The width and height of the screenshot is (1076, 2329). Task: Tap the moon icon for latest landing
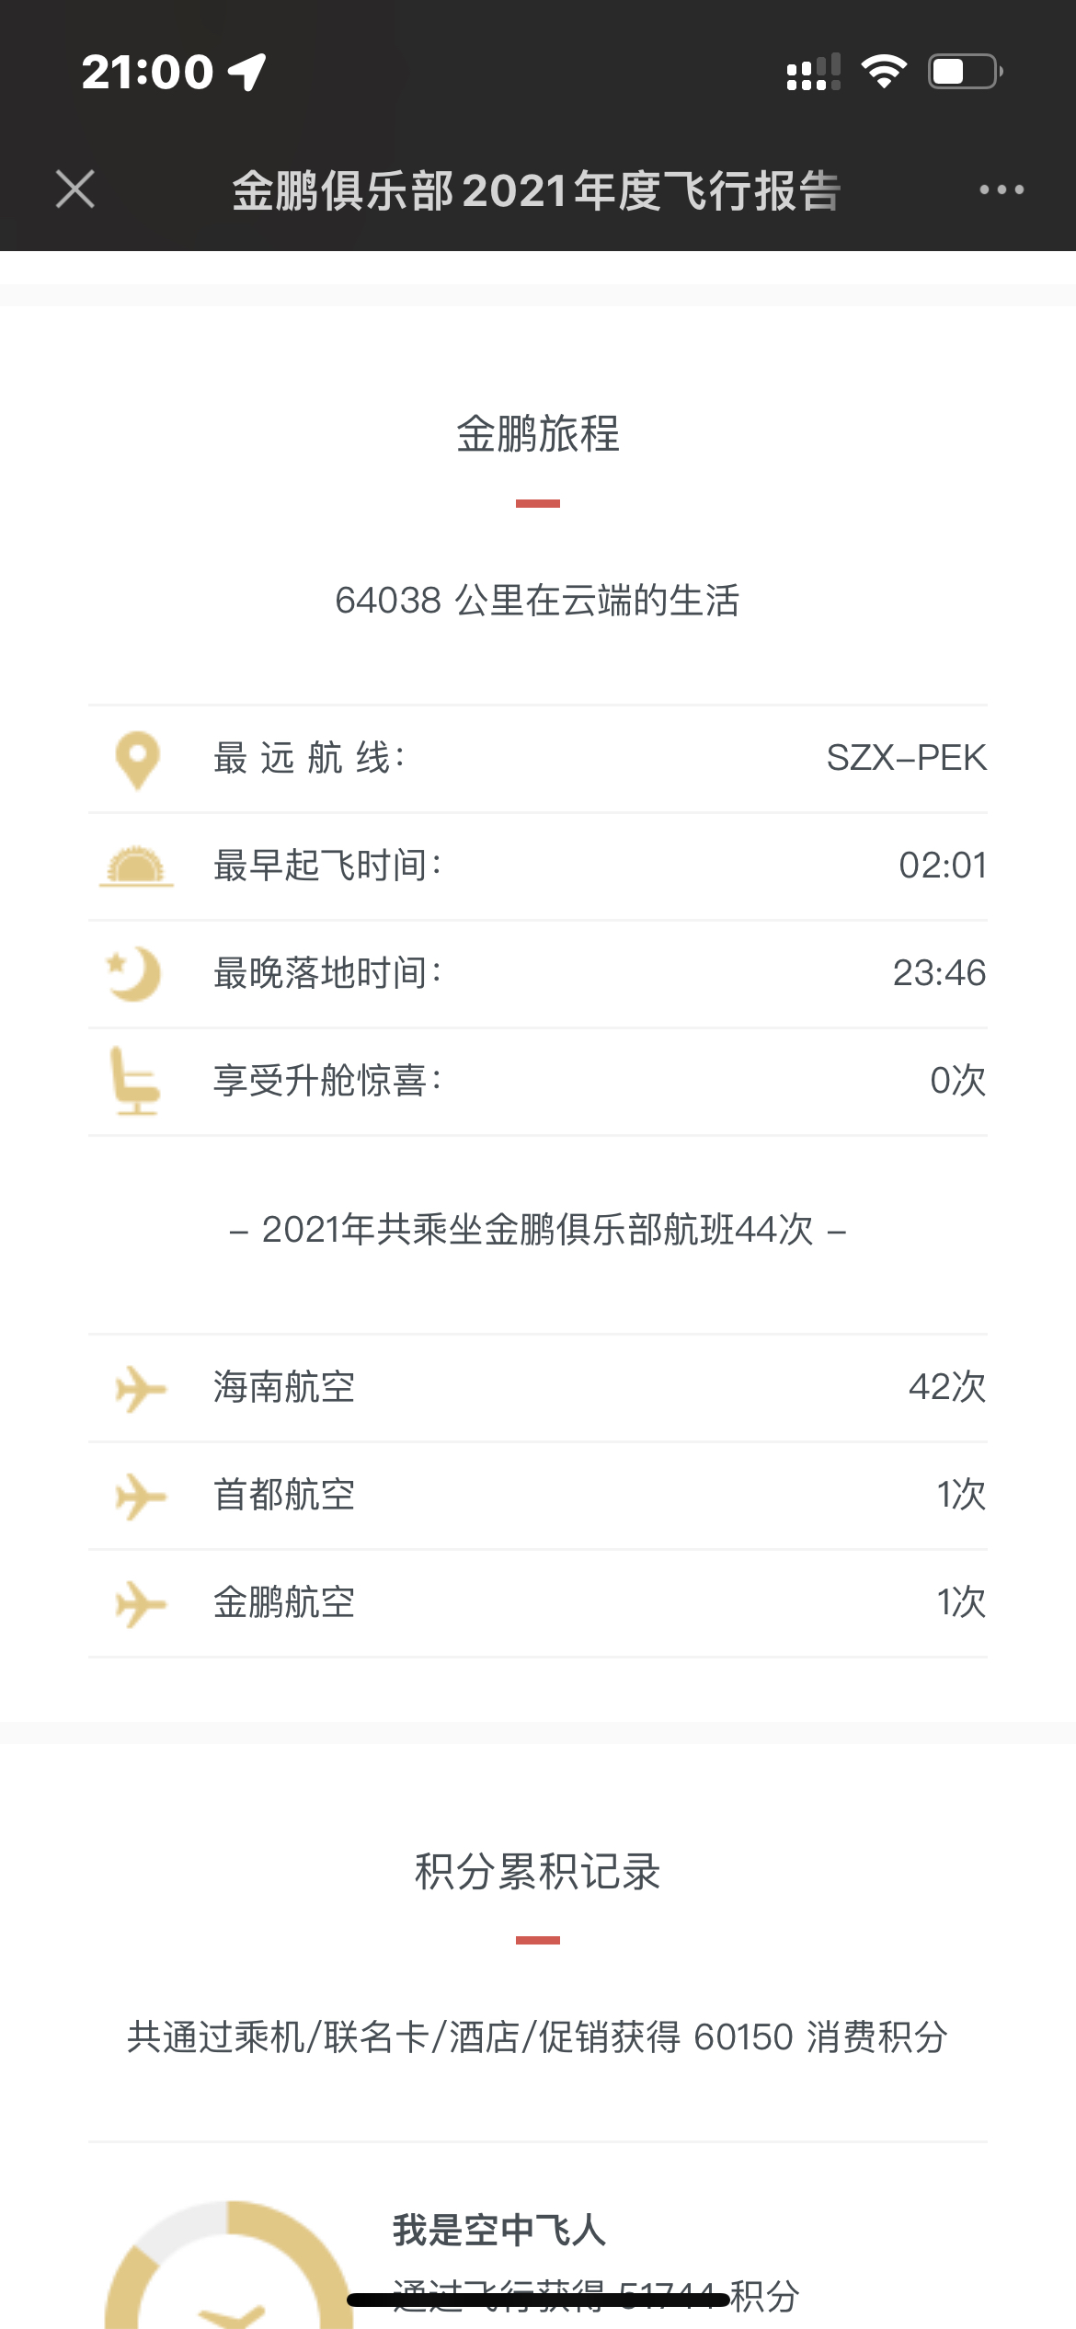pos(134,973)
